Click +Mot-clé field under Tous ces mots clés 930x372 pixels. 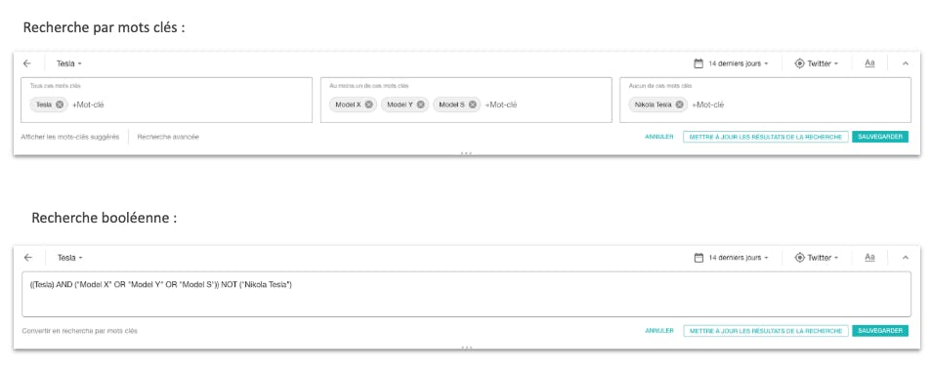(88, 104)
